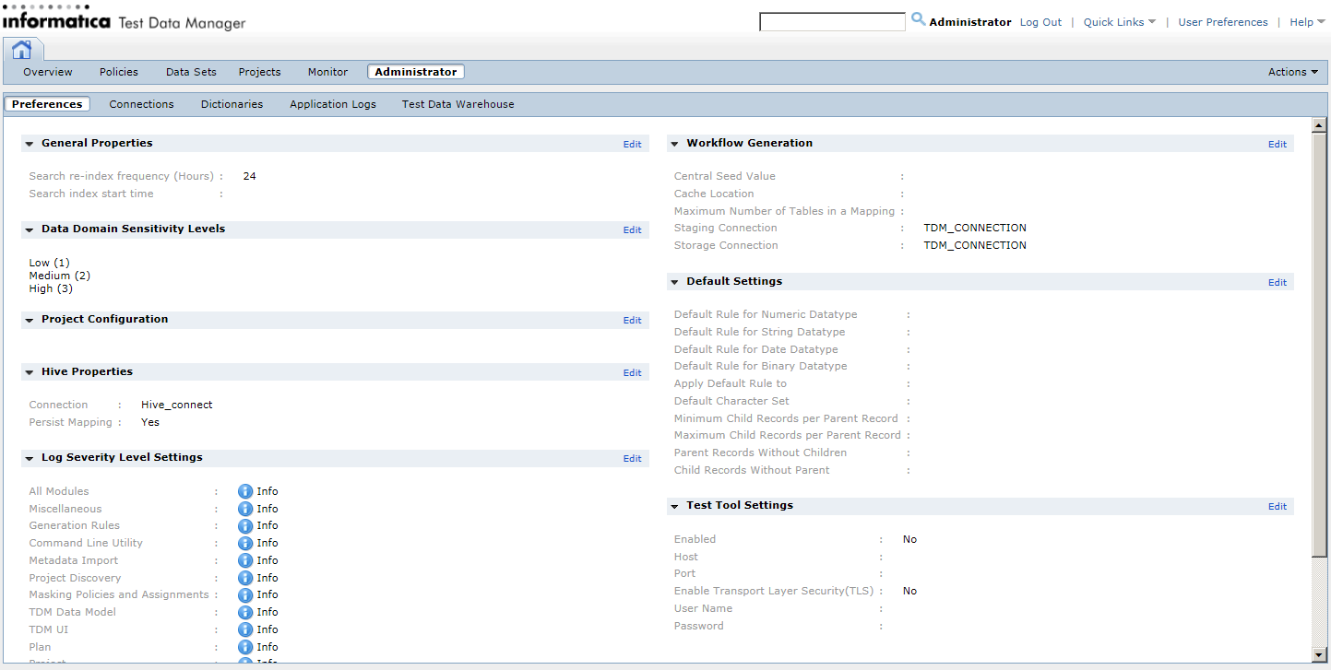Collapse the Default Settings section
The width and height of the screenshot is (1331, 670).
tap(674, 282)
